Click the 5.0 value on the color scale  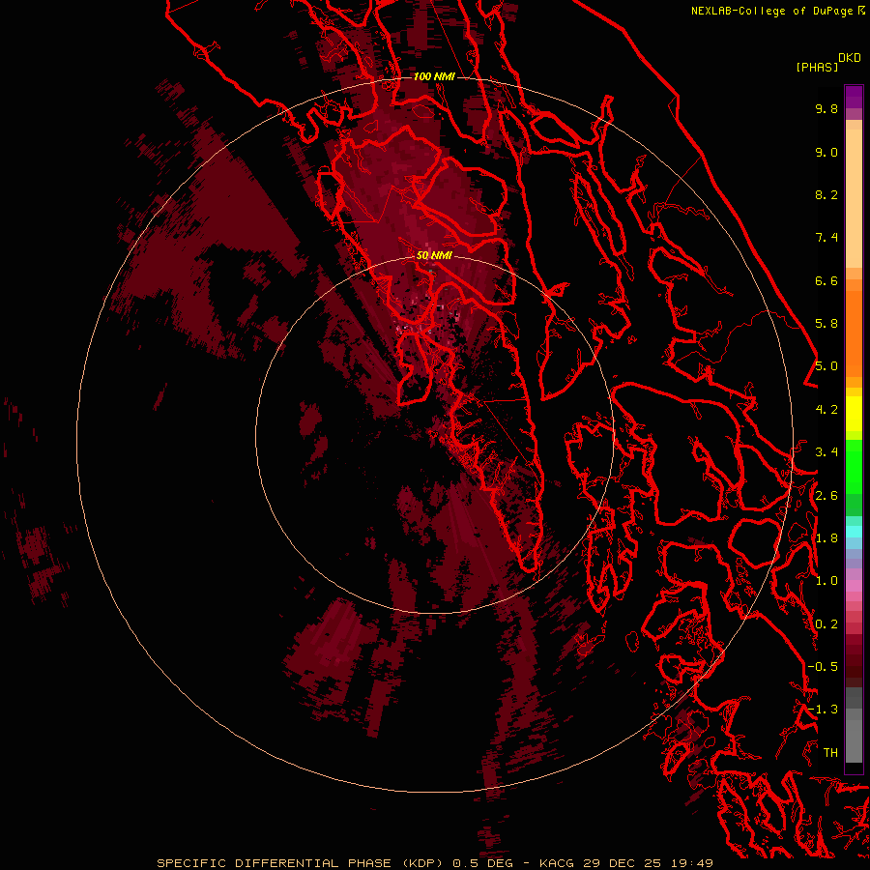[826, 366]
